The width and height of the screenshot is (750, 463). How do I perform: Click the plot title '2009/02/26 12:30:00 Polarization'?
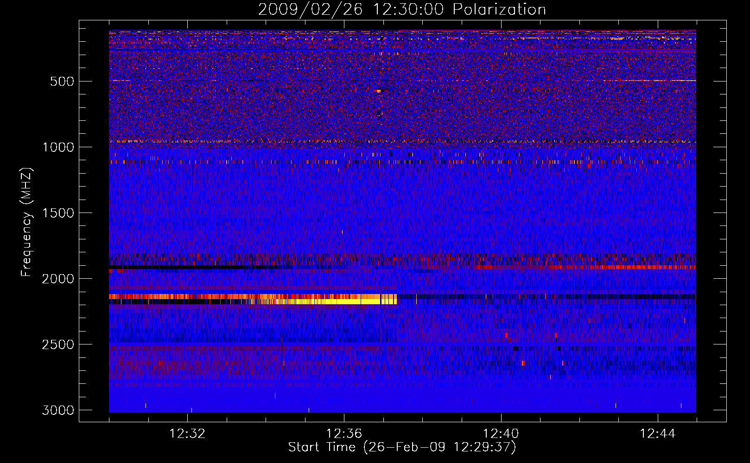(x=402, y=9)
